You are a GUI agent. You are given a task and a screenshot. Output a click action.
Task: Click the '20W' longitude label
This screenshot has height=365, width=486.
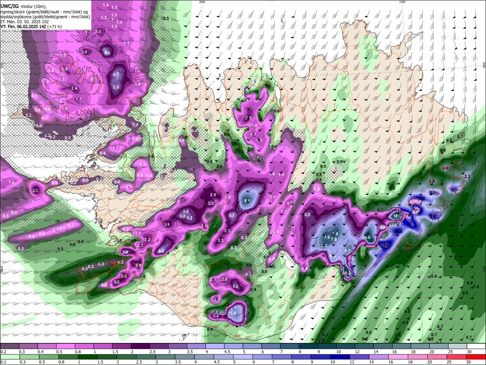tap(202, 2)
